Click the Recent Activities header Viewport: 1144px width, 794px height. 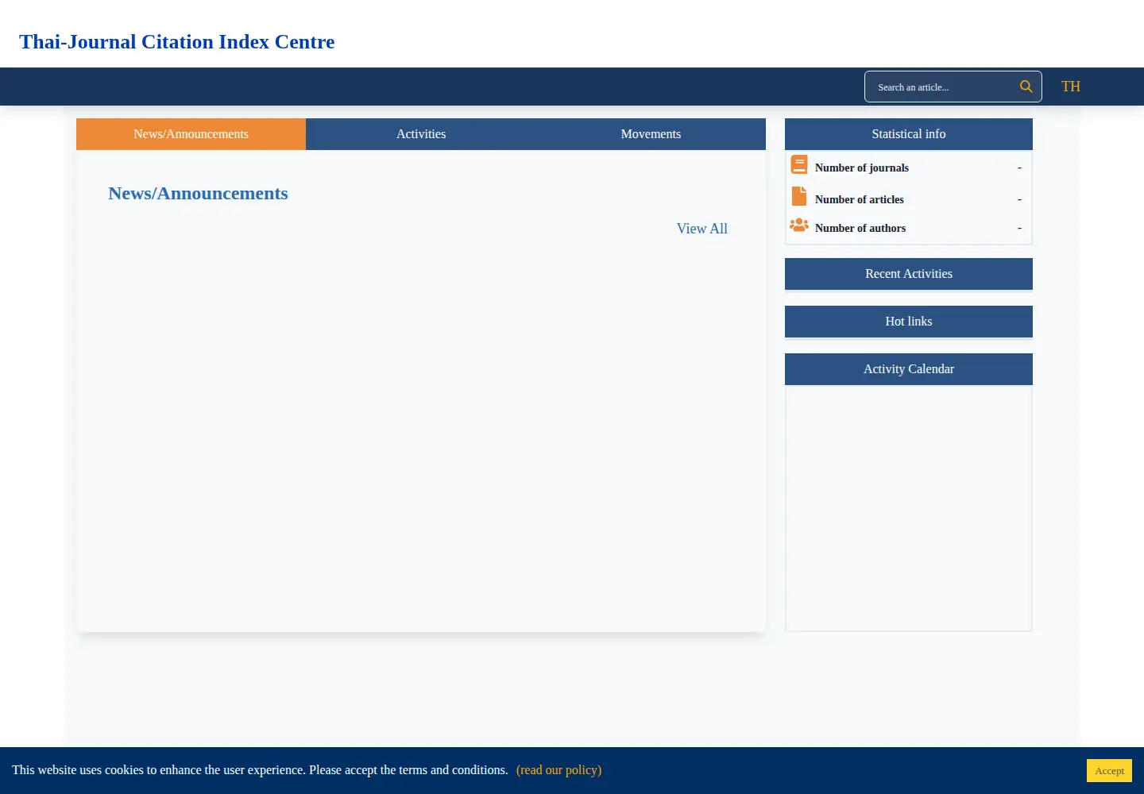pos(909,274)
